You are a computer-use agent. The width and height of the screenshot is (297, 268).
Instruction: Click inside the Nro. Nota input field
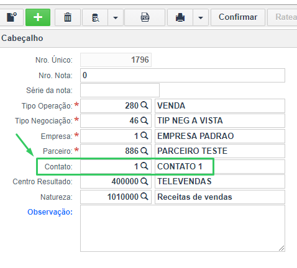click(183, 75)
